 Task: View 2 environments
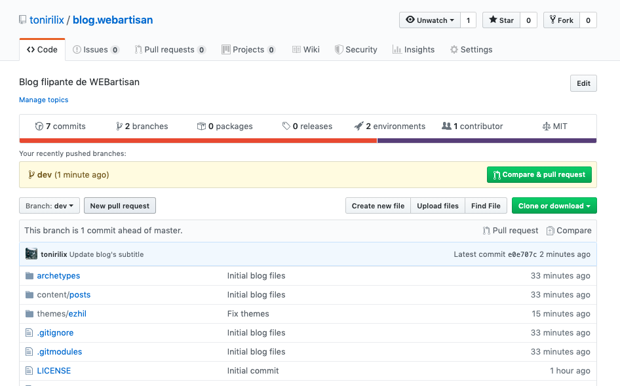389,126
